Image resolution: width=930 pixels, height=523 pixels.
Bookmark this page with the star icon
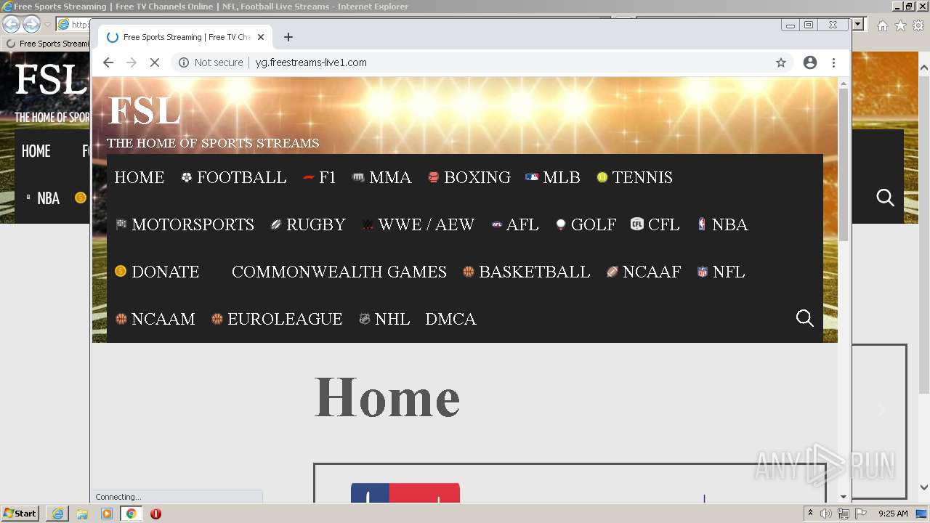tap(781, 62)
